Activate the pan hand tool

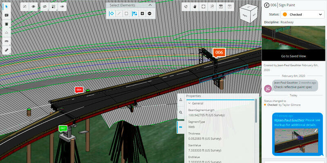coord(195,7)
